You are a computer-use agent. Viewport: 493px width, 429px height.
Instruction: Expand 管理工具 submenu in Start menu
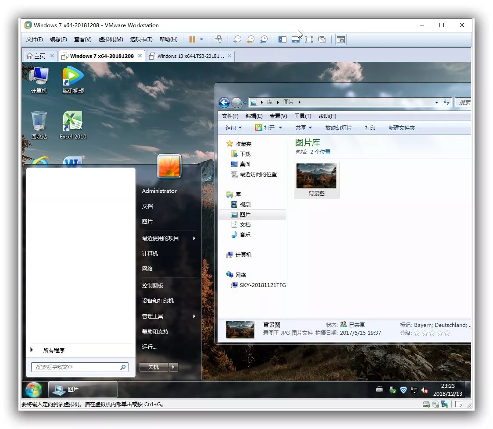point(168,316)
